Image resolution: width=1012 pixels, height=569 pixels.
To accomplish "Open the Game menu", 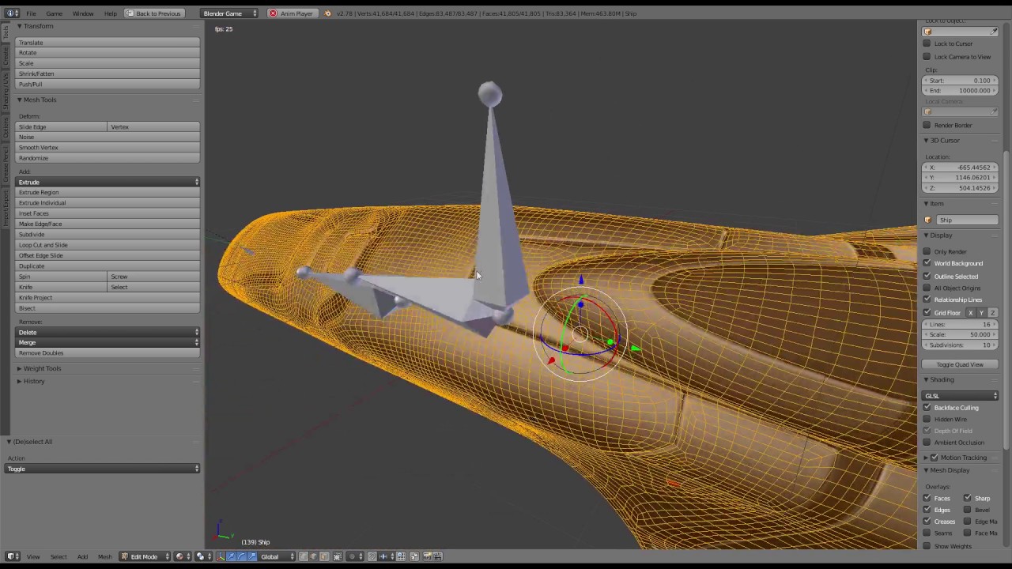I will coord(54,13).
